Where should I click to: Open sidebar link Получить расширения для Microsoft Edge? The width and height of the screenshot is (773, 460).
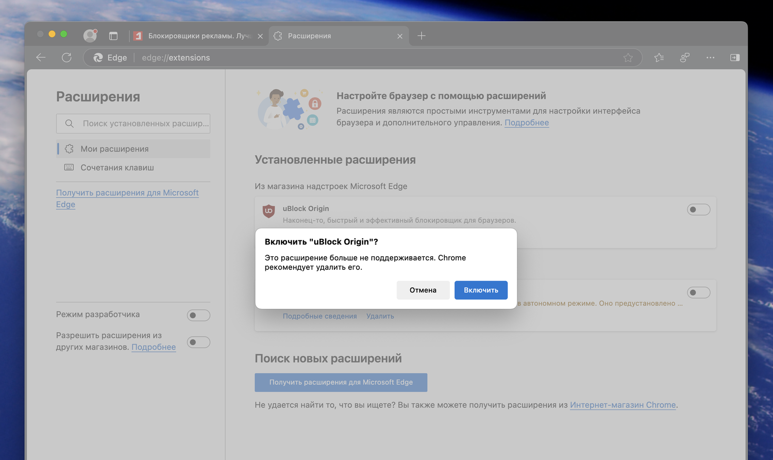coord(127,199)
